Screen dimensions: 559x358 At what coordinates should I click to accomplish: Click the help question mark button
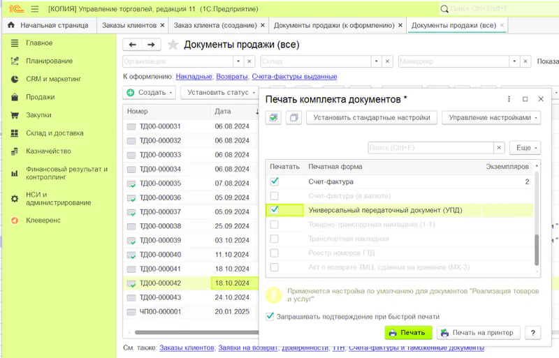click(533, 333)
